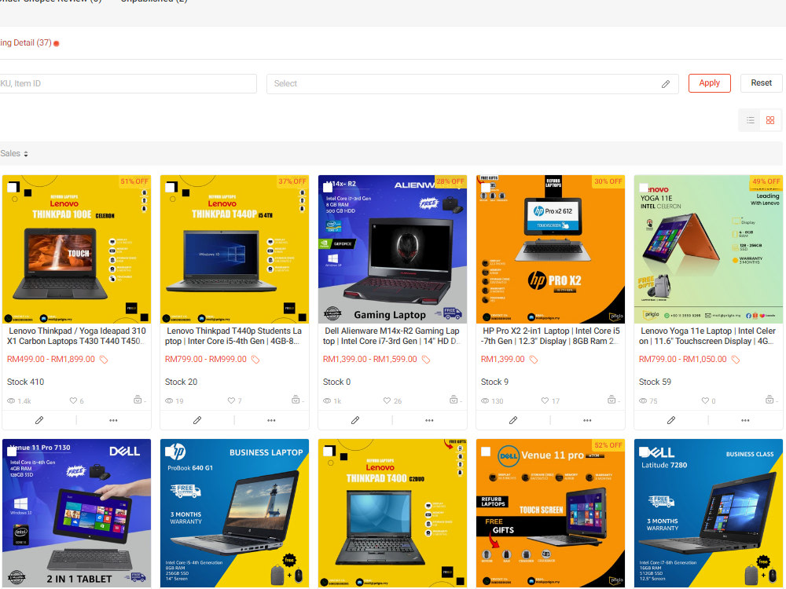786x589 pixels.
Task: Select checkbox on Lenovo Yoga 11E product image
Action: click(x=644, y=188)
